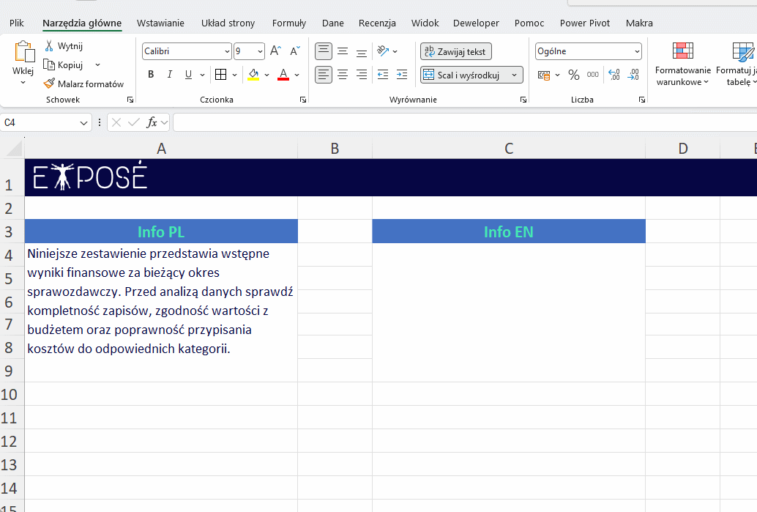Screen dimensions: 757x512
Task: Click the insert function fx icon
Action: (x=152, y=122)
